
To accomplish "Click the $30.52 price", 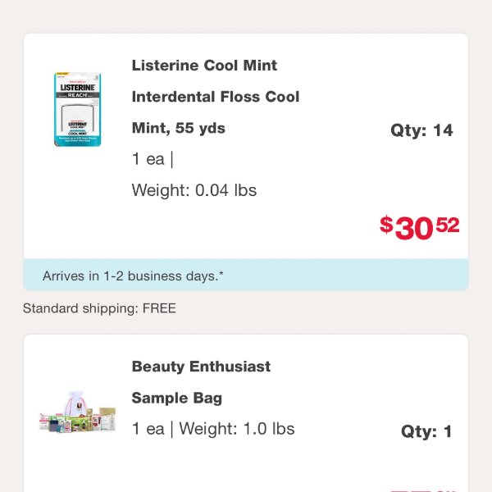I will click(420, 227).
